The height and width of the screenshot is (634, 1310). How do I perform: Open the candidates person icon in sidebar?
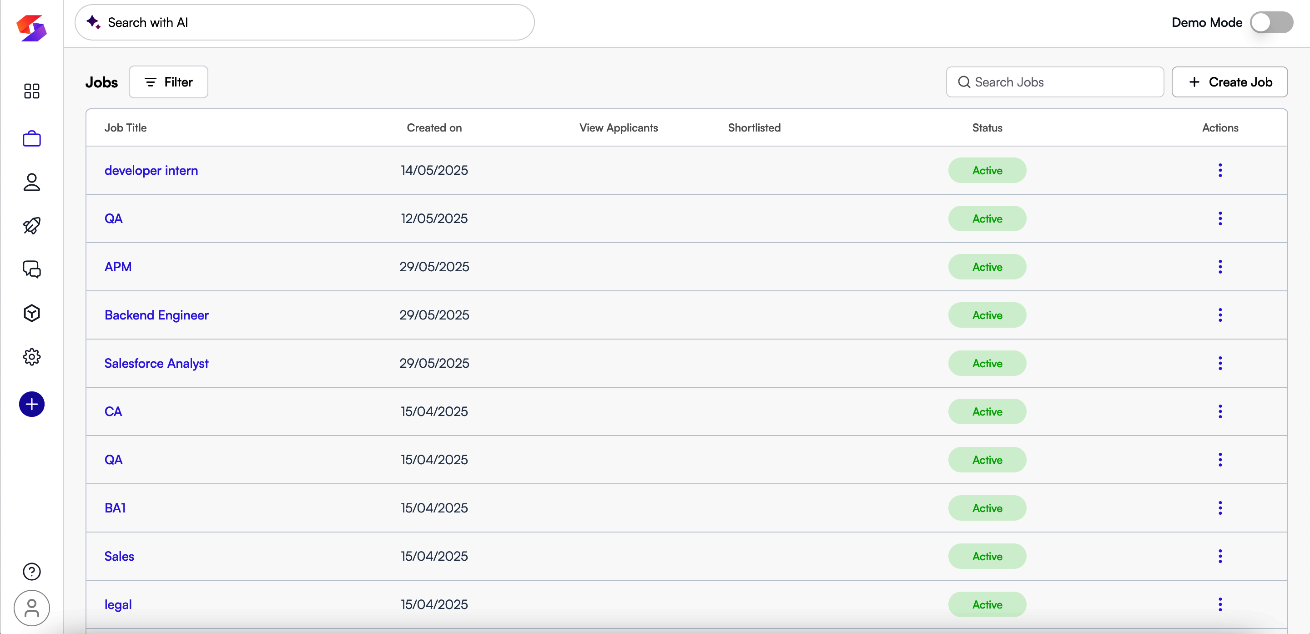click(31, 182)
